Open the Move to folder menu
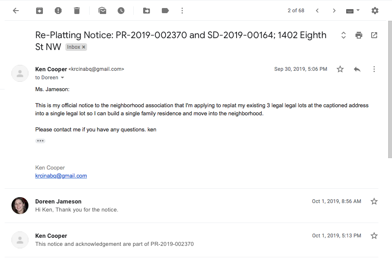The image size is (392, 259). (x=147, y=11)
